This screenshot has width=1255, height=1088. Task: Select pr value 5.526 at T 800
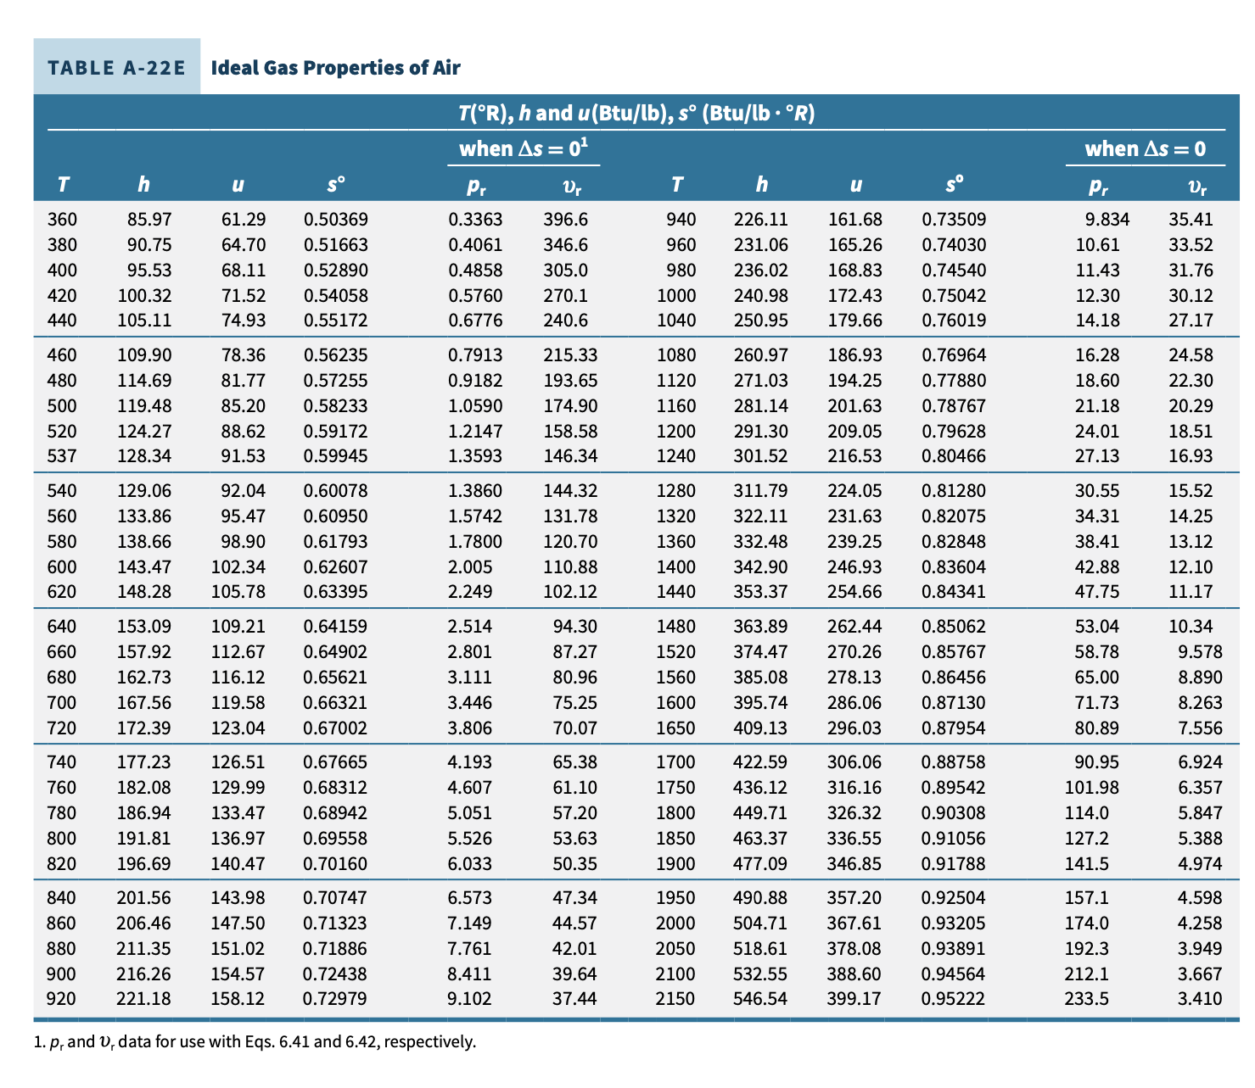(x=470, y=839)
